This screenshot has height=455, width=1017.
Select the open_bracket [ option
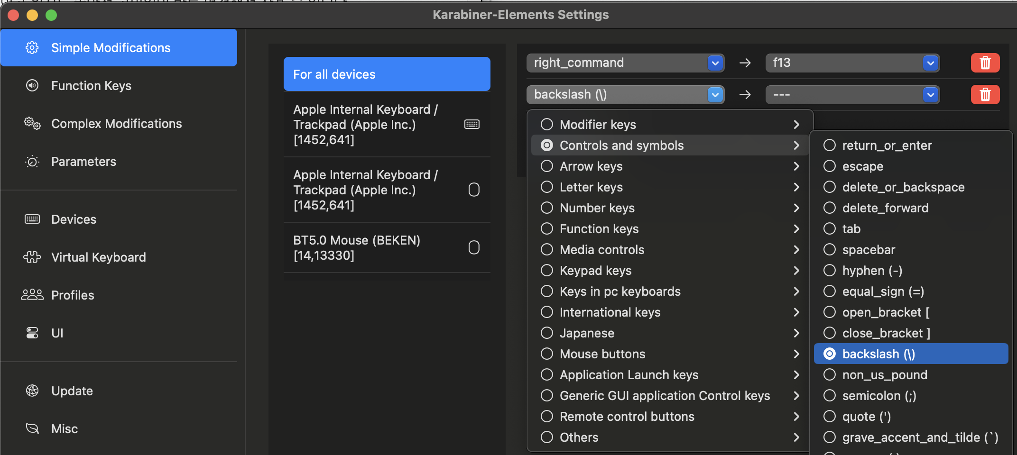911,312
